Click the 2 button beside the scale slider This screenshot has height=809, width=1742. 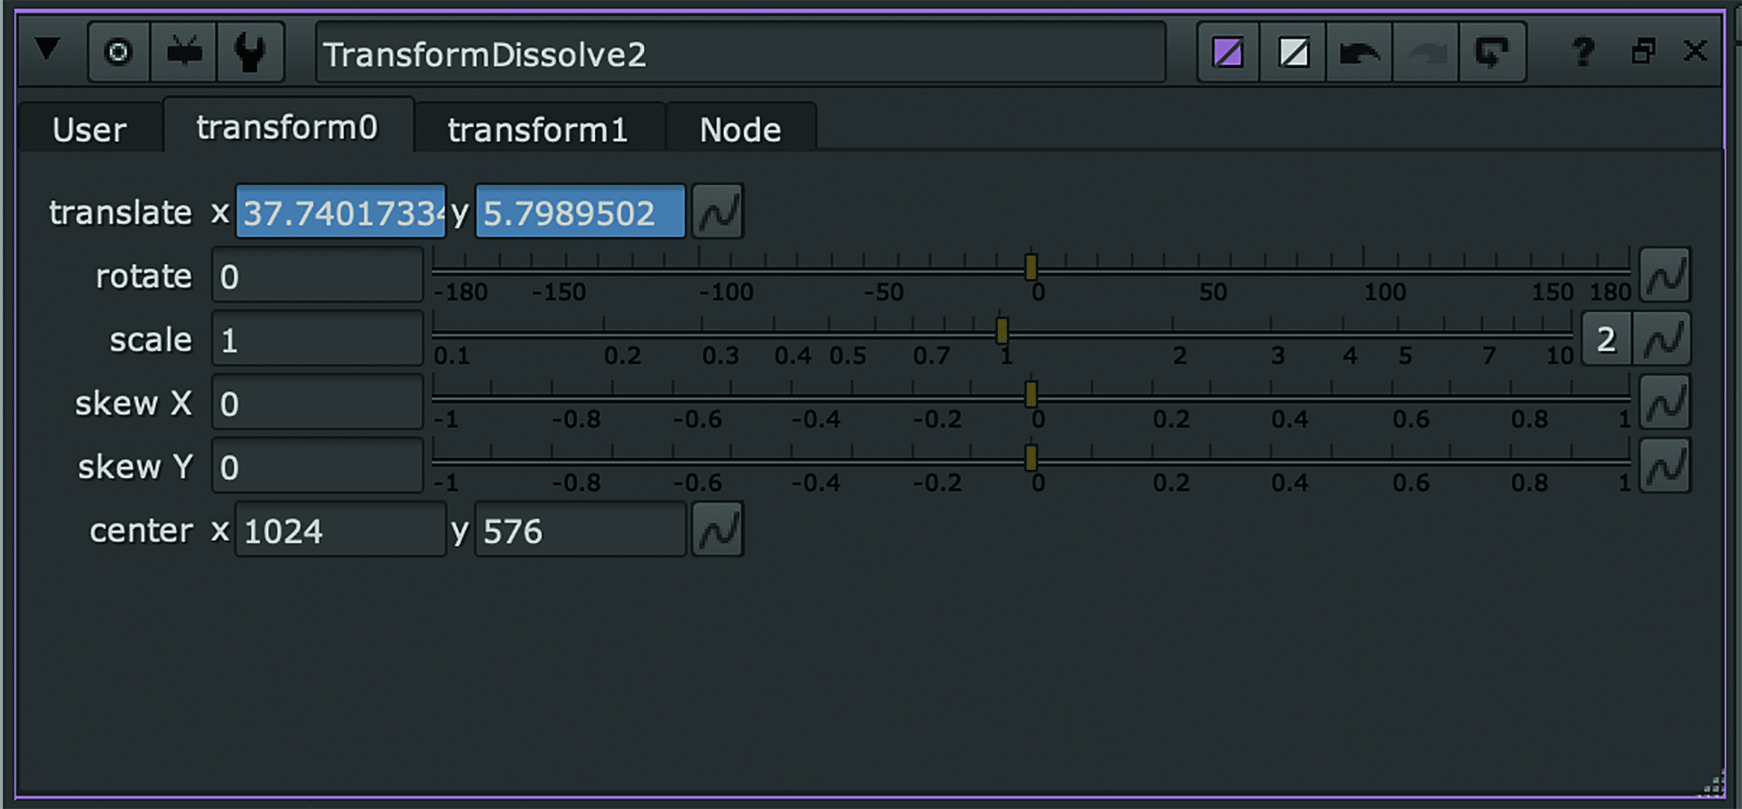click(x=1606, y=337)
